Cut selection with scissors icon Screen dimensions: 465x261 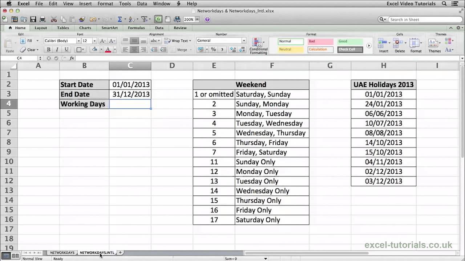[54, 19]
